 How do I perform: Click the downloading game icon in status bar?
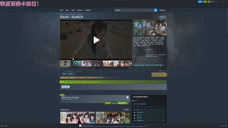tap(80, 125)
